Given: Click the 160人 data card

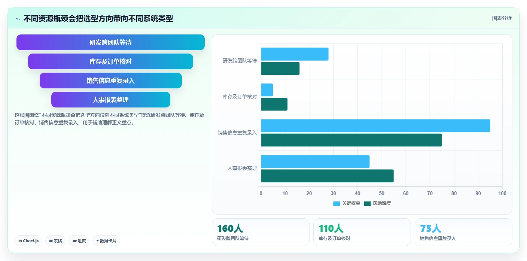Looking at the screenshot, I should point(261,232).
